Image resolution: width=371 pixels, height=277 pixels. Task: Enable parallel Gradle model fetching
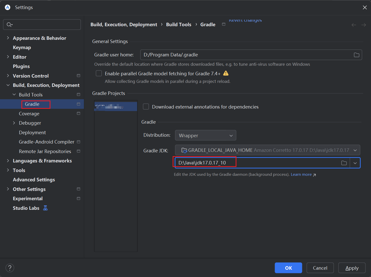[99, 73]
